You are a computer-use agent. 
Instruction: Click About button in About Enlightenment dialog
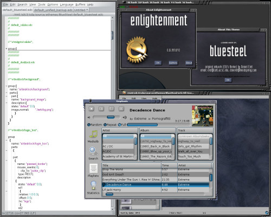click(189, 63)
